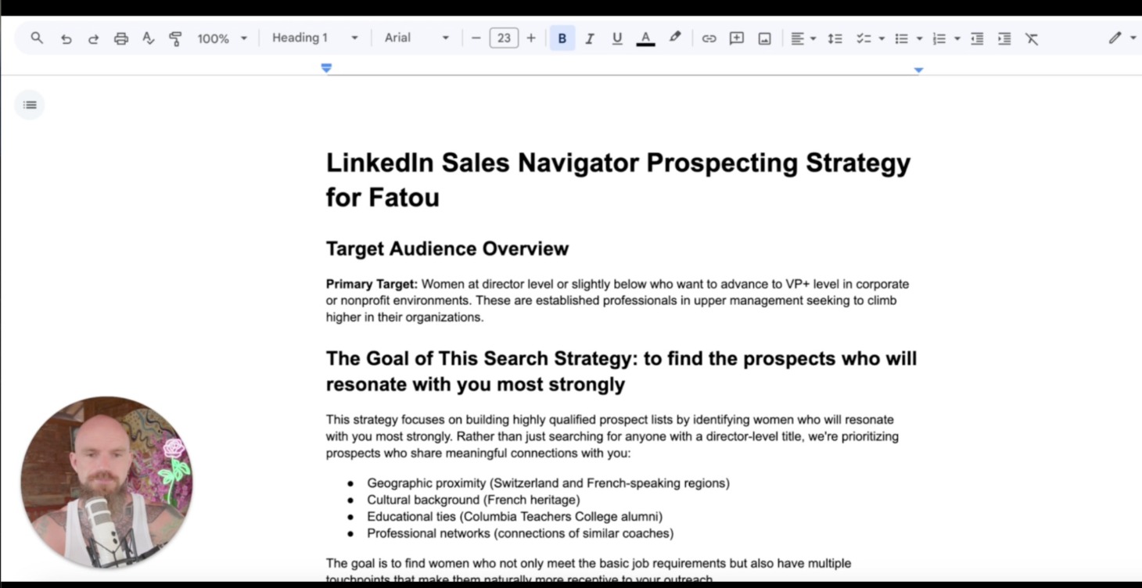Apply a bulleted list
Image resolution: width=1142 pixels, height=588 pixels.
tap(901, 38)
